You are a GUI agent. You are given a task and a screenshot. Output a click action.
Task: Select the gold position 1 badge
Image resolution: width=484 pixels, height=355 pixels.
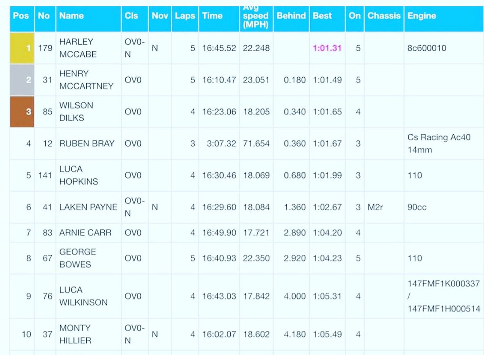click(22, 48)
